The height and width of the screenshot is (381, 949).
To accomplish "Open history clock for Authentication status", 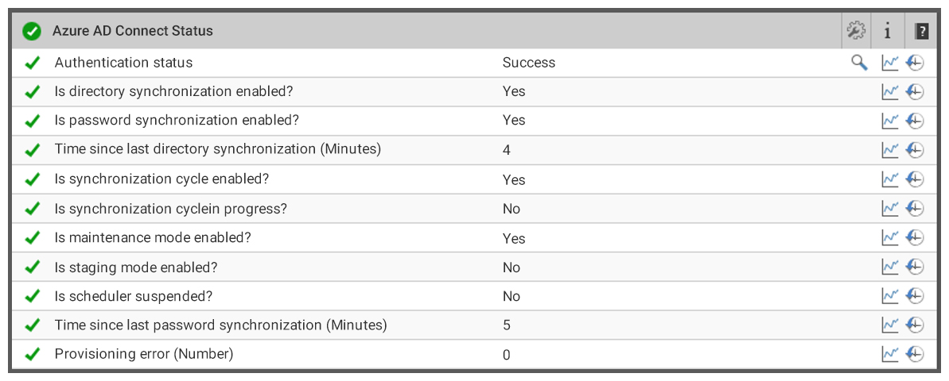I will click(915, 63).
